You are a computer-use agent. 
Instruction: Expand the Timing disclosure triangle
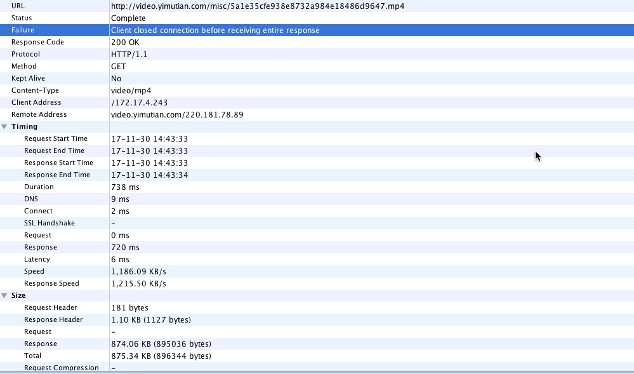pos(5,126)
